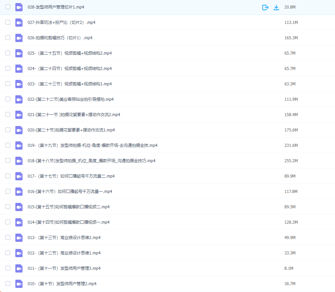The image size is (335, 292).
Task: Click the download icon for file 028
Action: (276, 7)
